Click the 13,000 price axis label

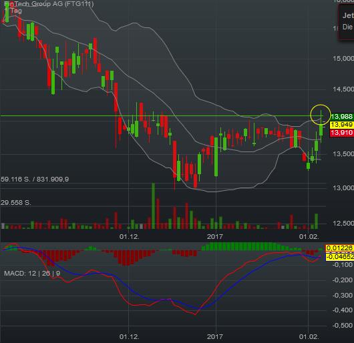click(343, 188)
